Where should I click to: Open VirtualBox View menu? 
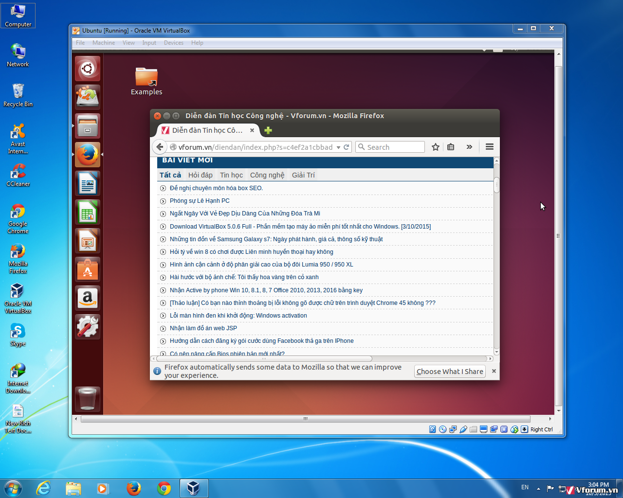click(128, 43)
